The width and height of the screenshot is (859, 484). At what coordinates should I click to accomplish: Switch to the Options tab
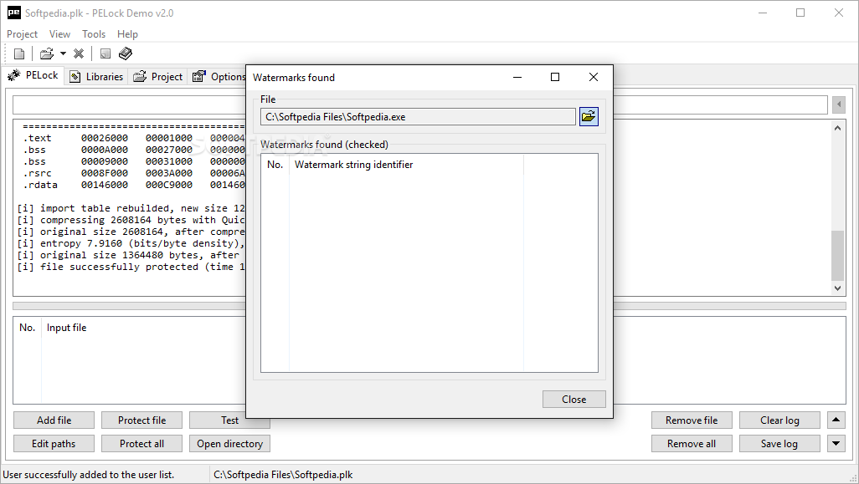pyautogui.click(x=219, y=77)
